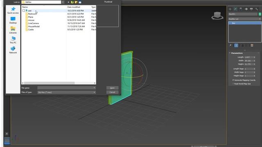The width and height of the screenshot is (262, 147).
Task: Go to This PC in sidebar
Action: (x=13, y=40)
